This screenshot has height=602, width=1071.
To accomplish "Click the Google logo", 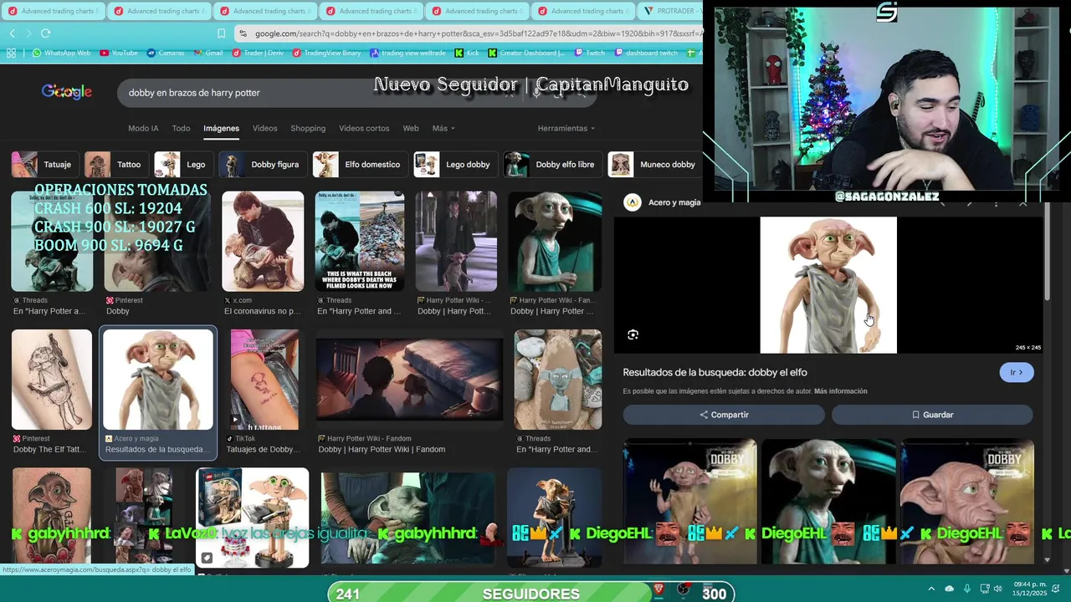I will click(67, 92).
